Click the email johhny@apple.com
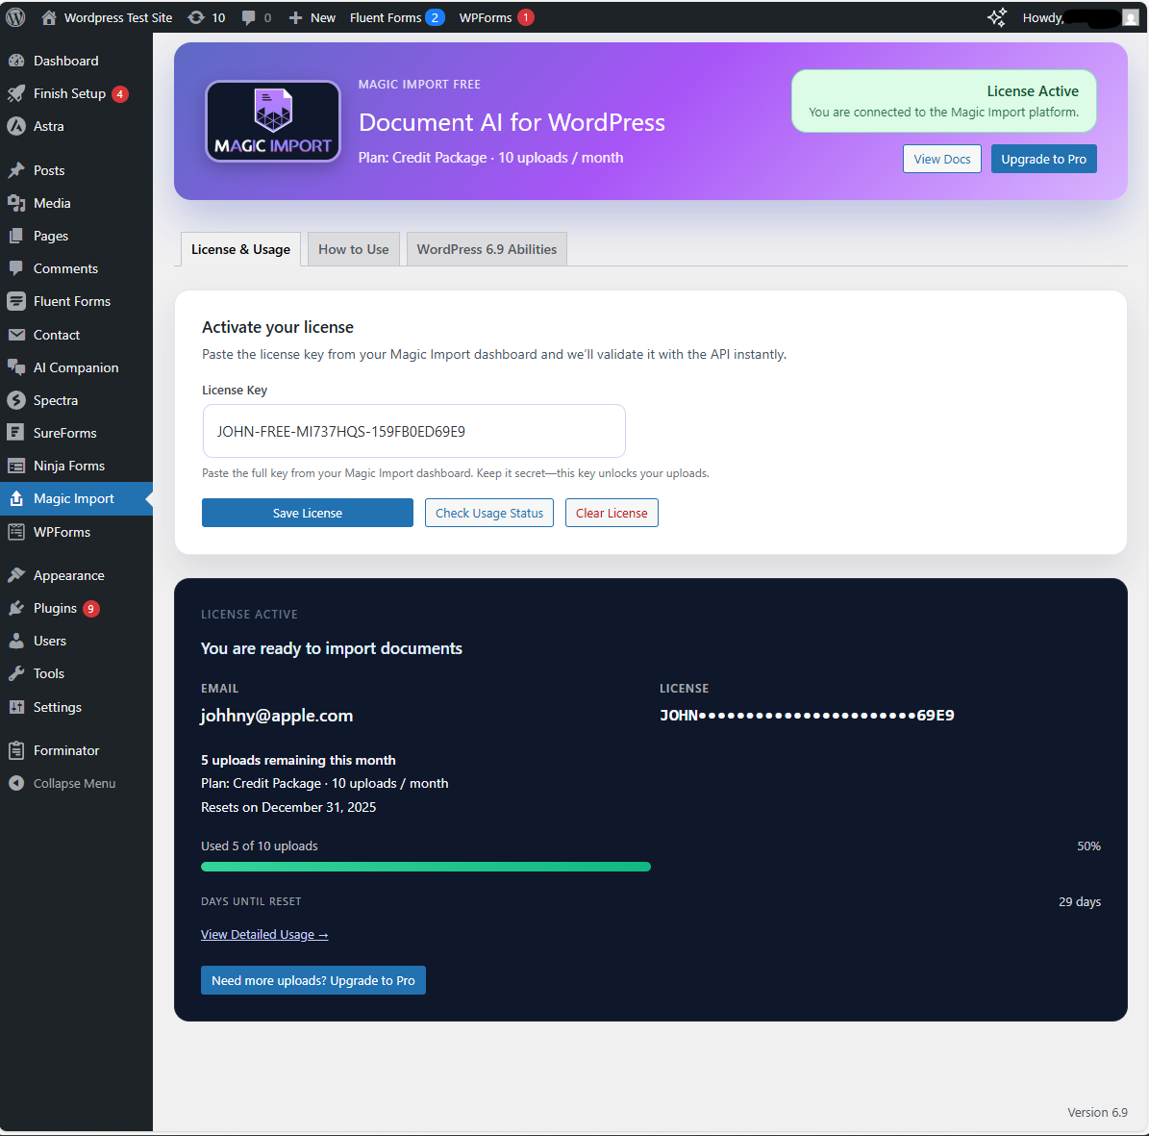This screenshot has width=1149, height=1136. coord(277,716)
